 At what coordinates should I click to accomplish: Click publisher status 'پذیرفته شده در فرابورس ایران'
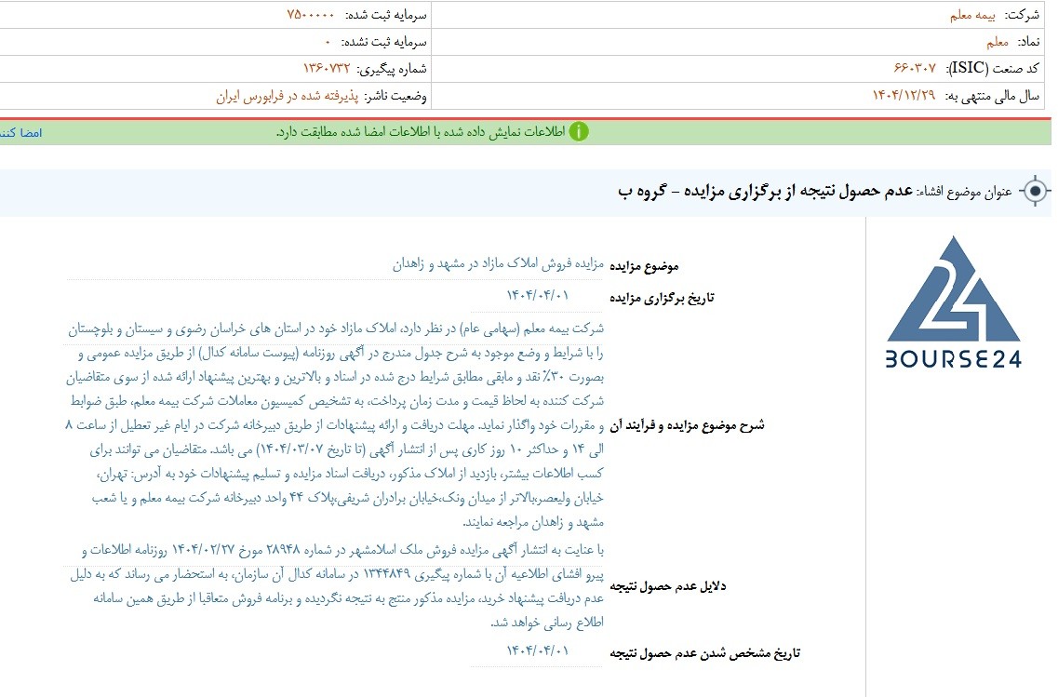[288, 96]
